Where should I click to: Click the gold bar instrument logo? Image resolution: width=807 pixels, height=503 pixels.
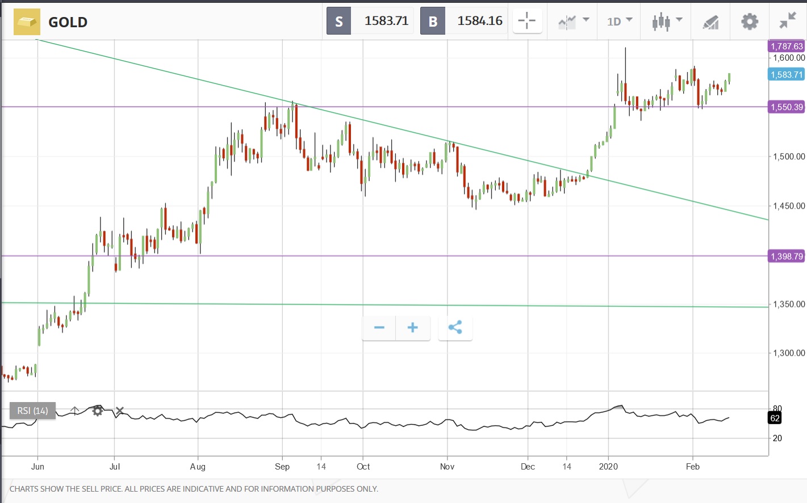(27, 22)
